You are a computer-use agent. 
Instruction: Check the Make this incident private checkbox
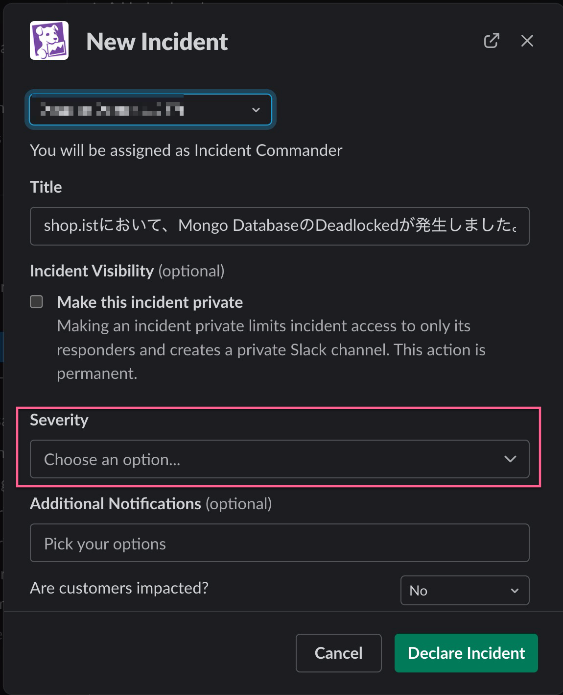pyautogui.click(x=37, y=301)
